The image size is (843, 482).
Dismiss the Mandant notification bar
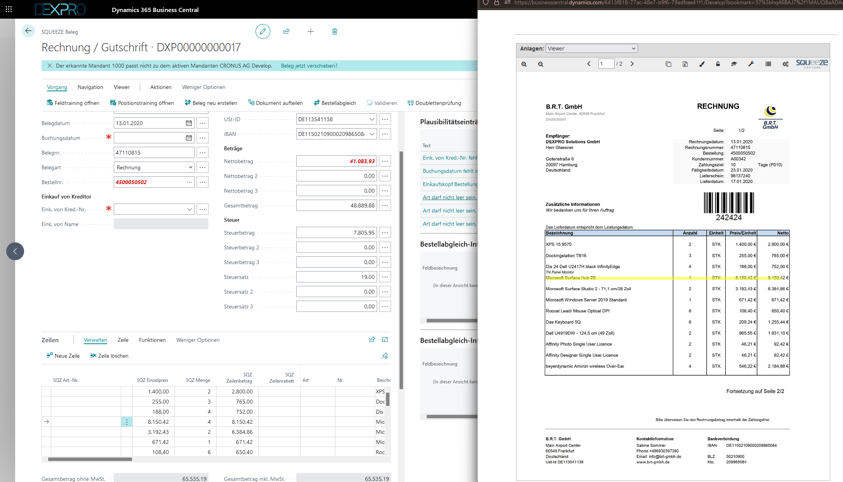coord(50,66)
